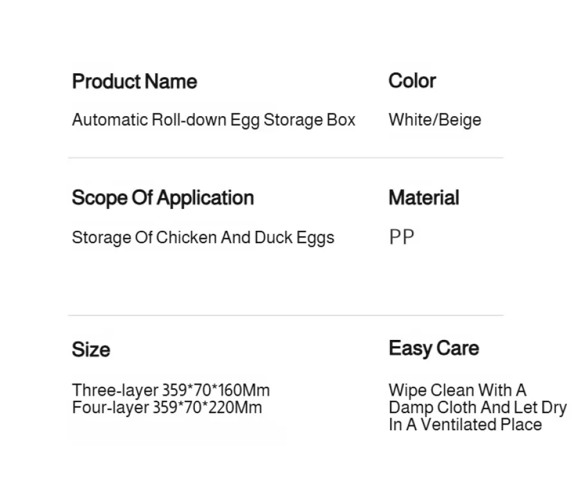Click the "Damp Cloth And Let Dry" line

(477, 407)
